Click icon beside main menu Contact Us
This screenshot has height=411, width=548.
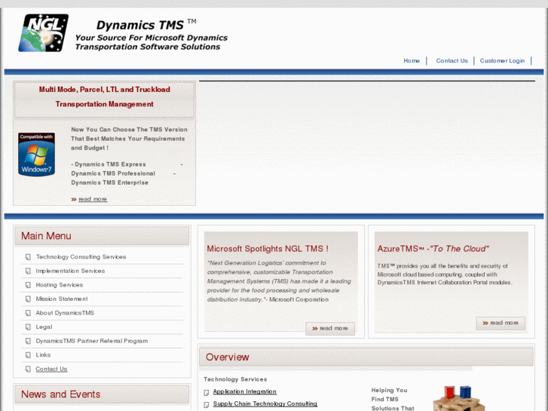28,369
